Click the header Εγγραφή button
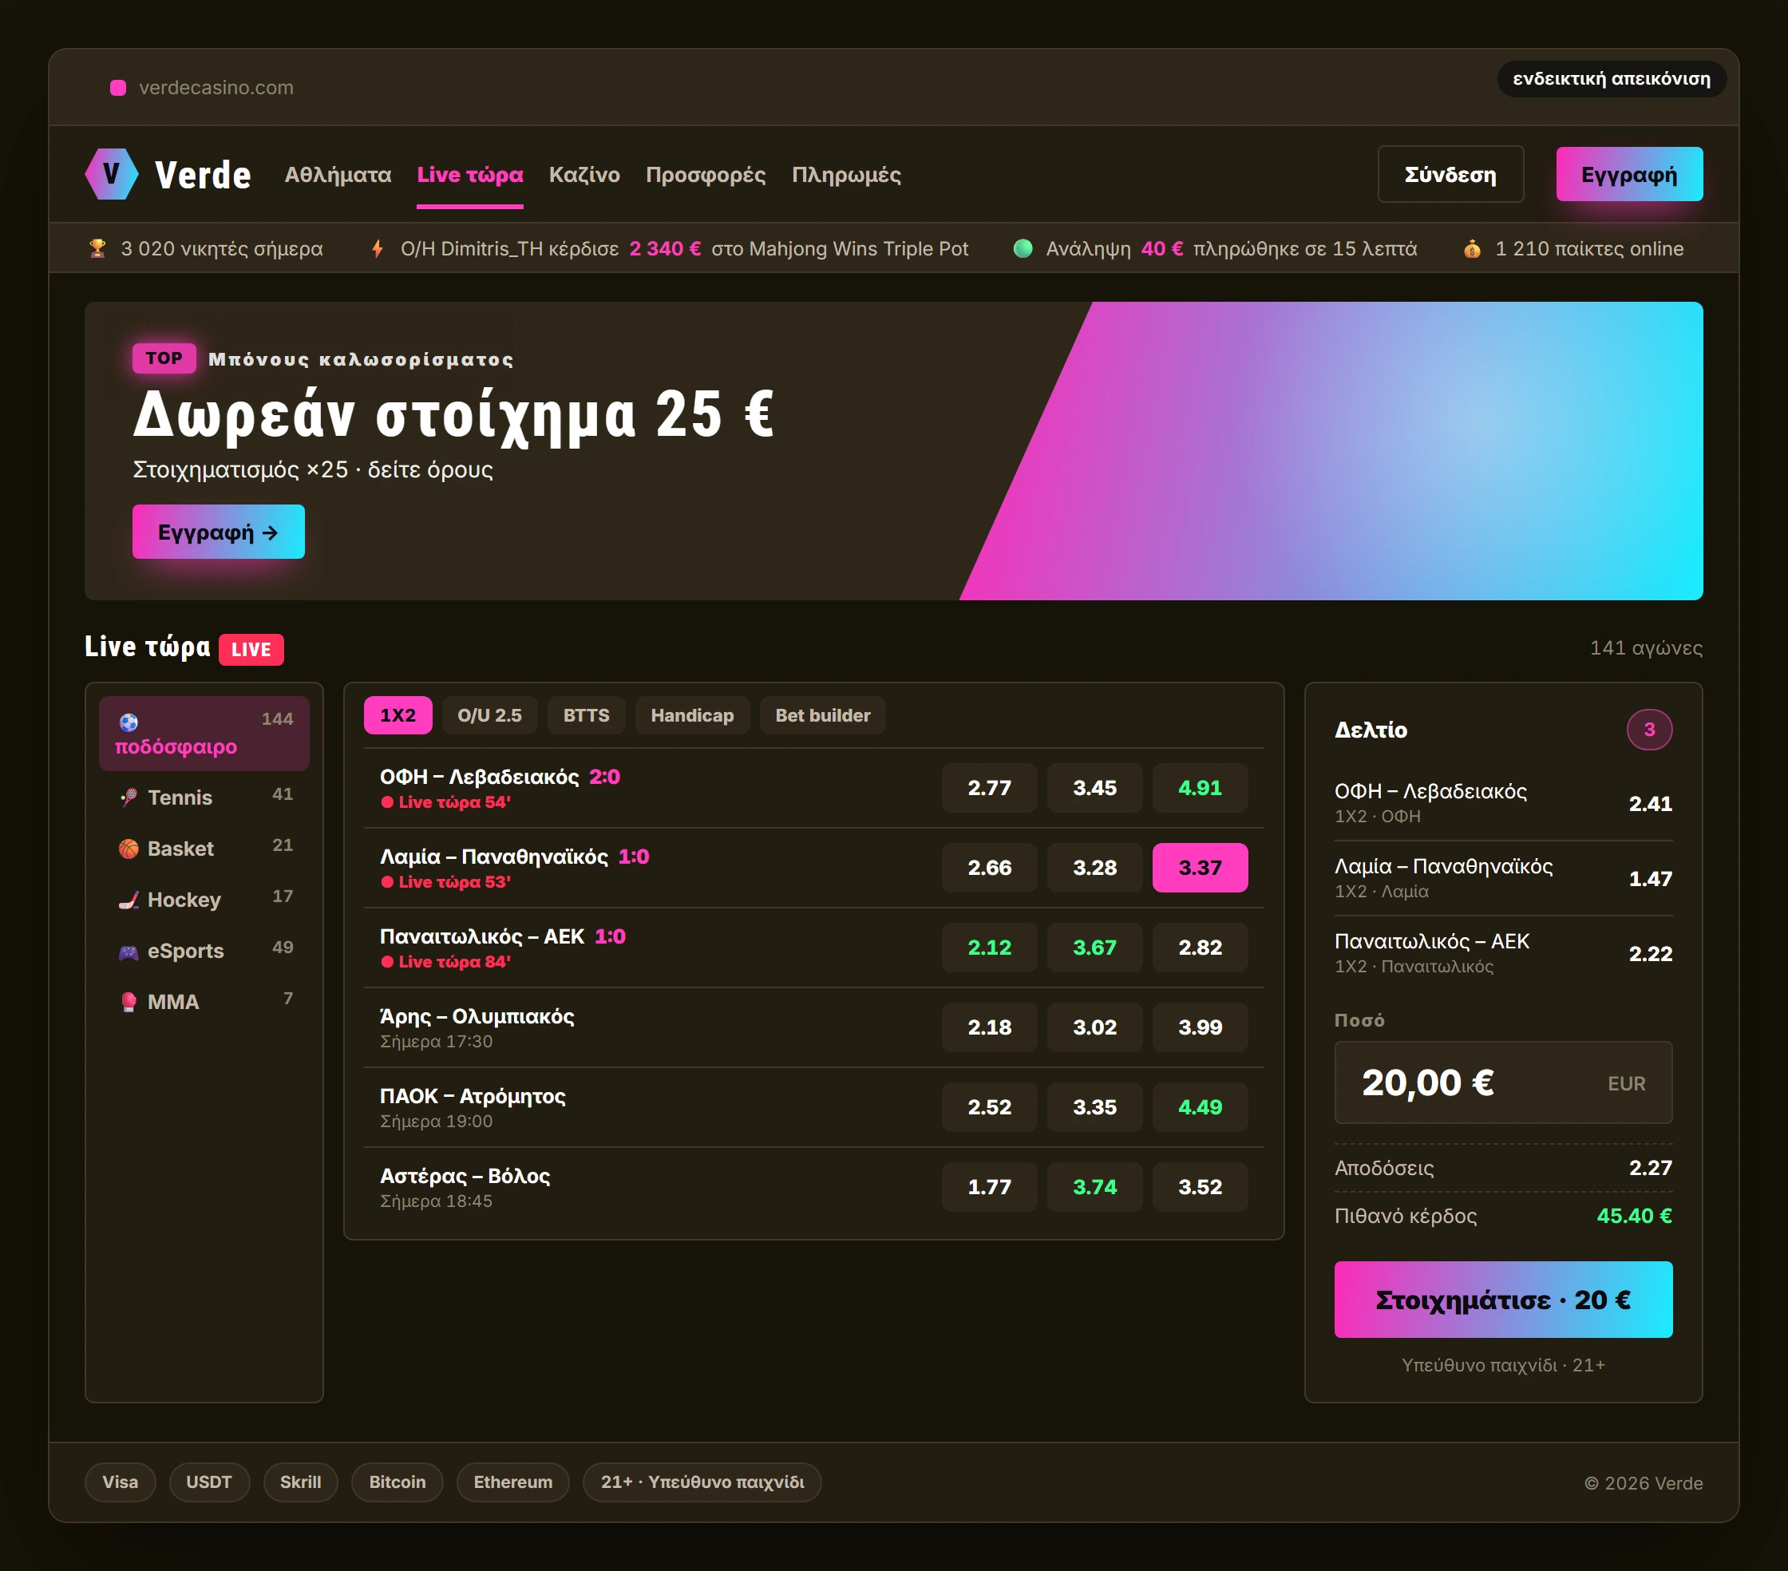 point(1629,174)
